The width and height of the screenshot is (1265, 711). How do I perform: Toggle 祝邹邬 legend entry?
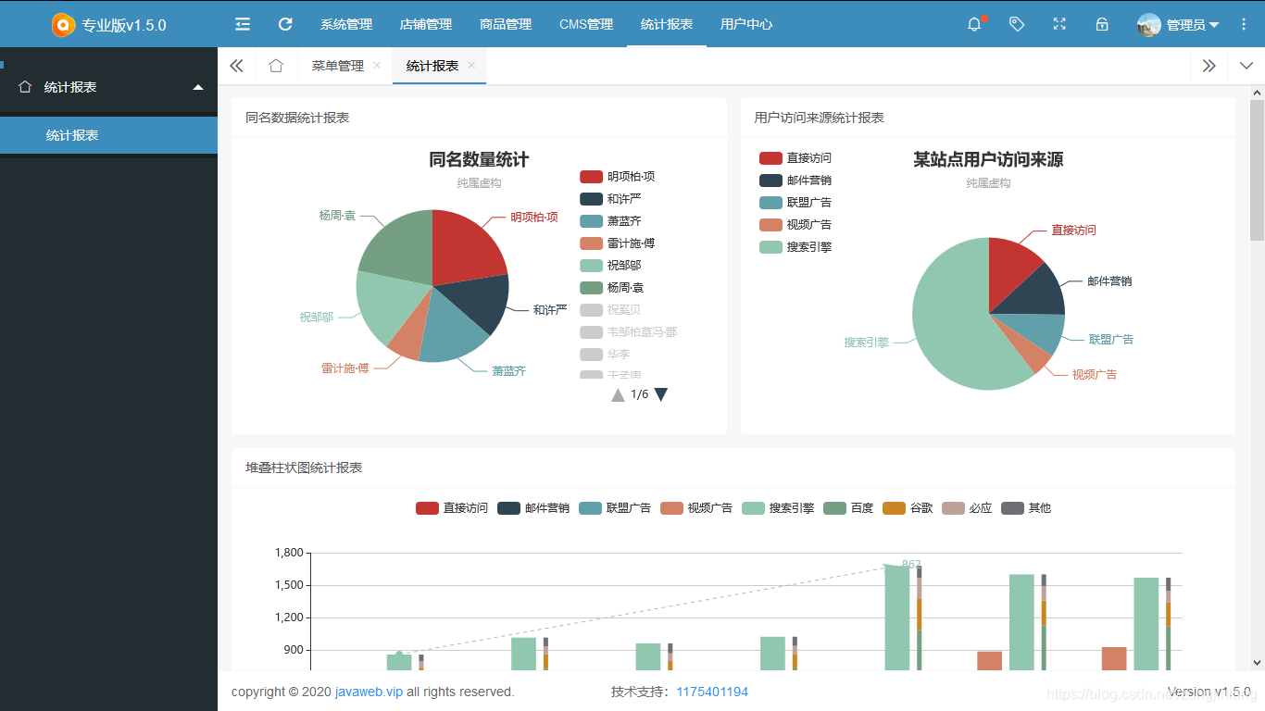(x=610, y=266)
